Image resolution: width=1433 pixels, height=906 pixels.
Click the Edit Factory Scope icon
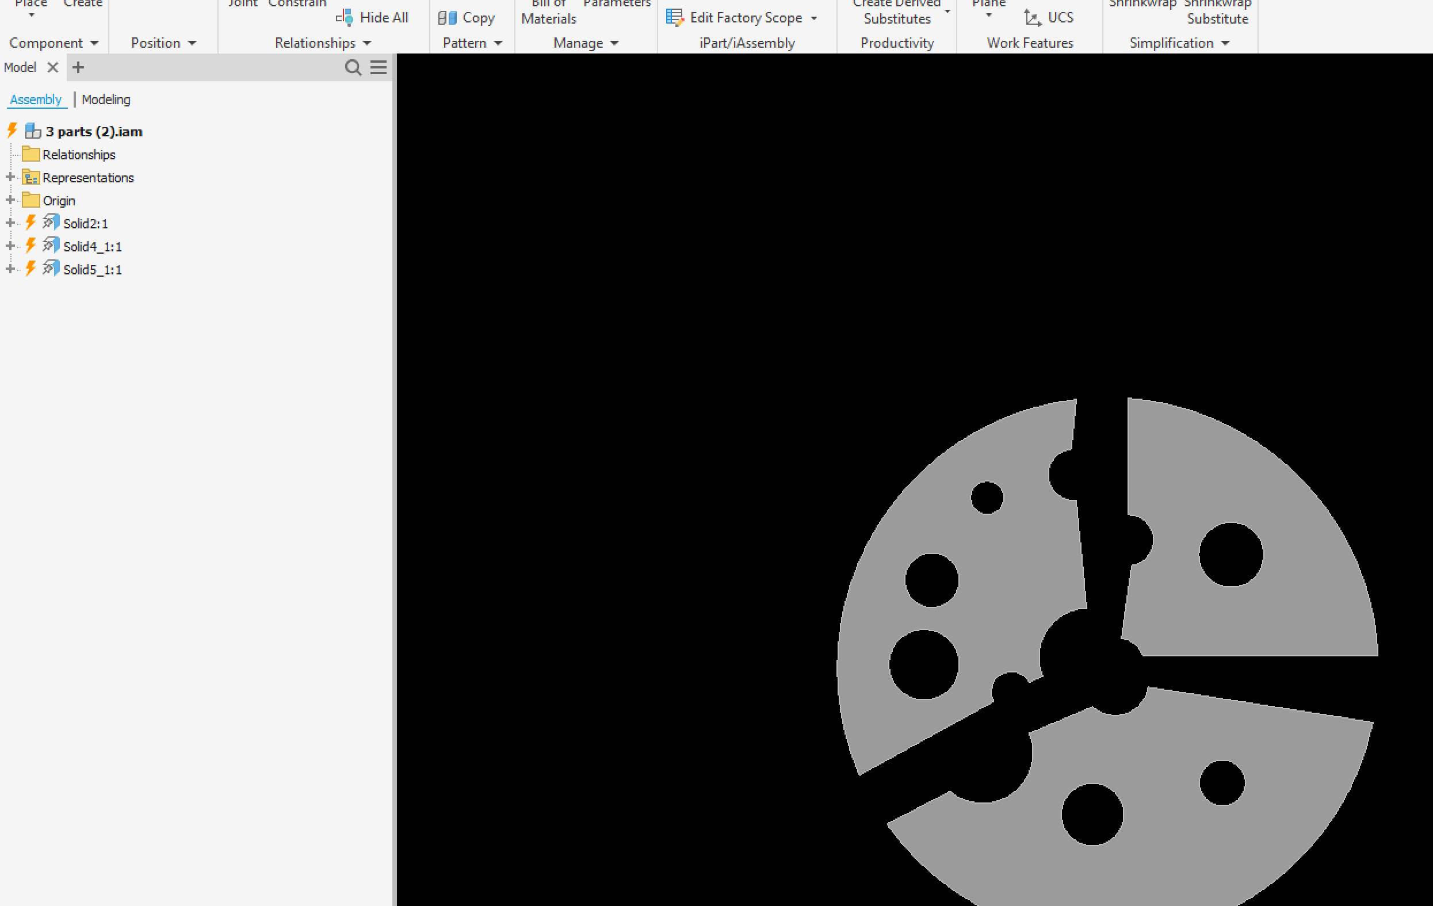(x=675, y=18)
